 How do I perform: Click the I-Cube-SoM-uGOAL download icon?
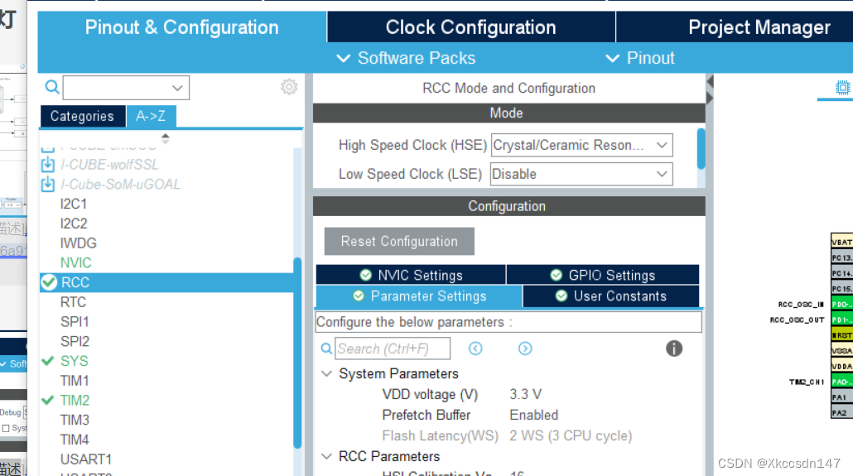(48, 184)
